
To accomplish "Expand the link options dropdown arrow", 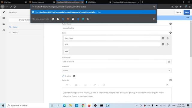I will 98,85.
